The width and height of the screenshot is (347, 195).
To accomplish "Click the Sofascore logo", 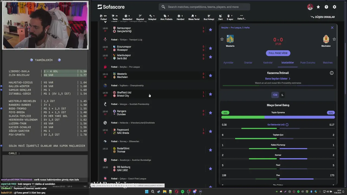I will (111, 7).
